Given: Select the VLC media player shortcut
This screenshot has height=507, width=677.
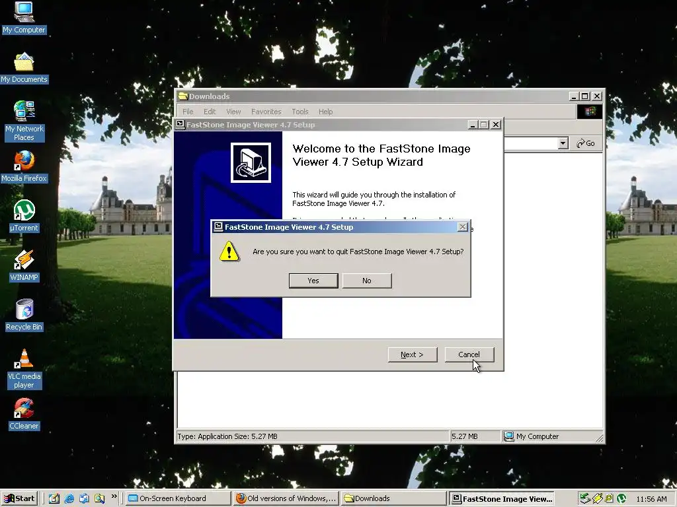Looking at the screenshot, I should [24, 369].
